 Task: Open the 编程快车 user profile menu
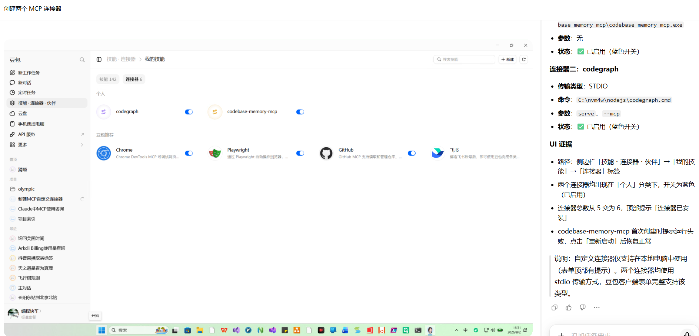coord(25,313)
